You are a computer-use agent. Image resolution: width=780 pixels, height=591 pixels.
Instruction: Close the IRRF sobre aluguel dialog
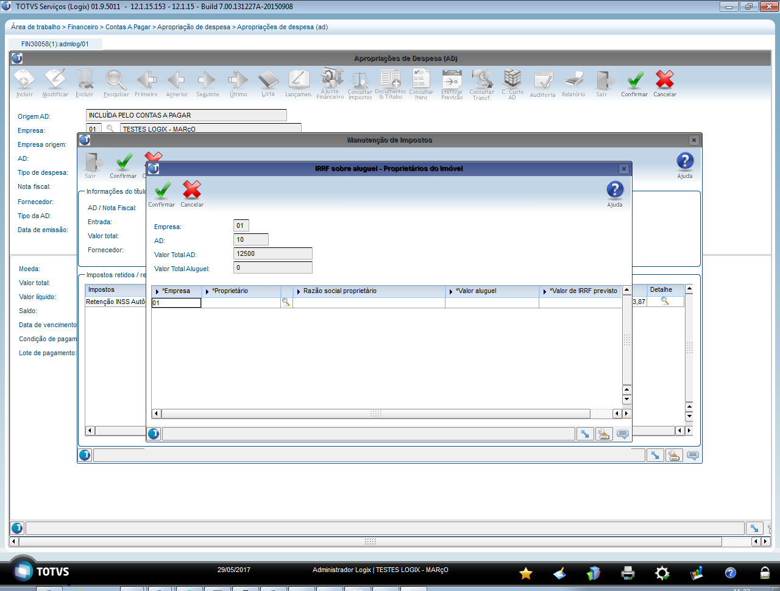[623, 169]
